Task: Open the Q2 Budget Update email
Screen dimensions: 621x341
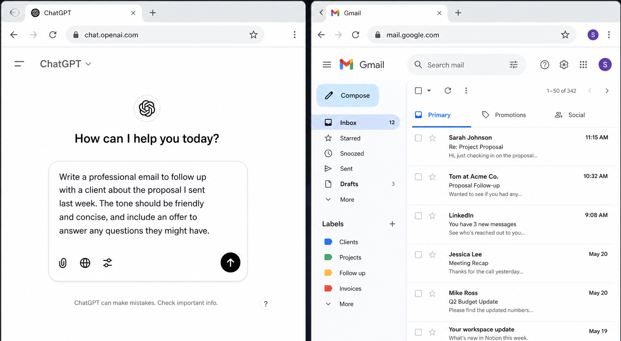Action: click(473, 302)
